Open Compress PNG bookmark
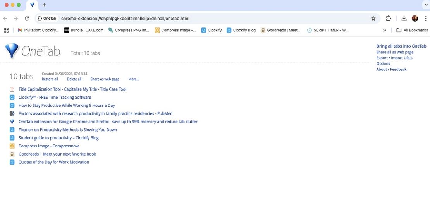This screenshot has width=430, height=216. [x=129, y=30]
